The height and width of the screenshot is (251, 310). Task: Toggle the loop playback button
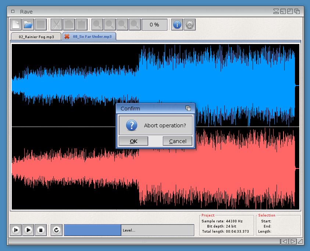pos(57,230)
